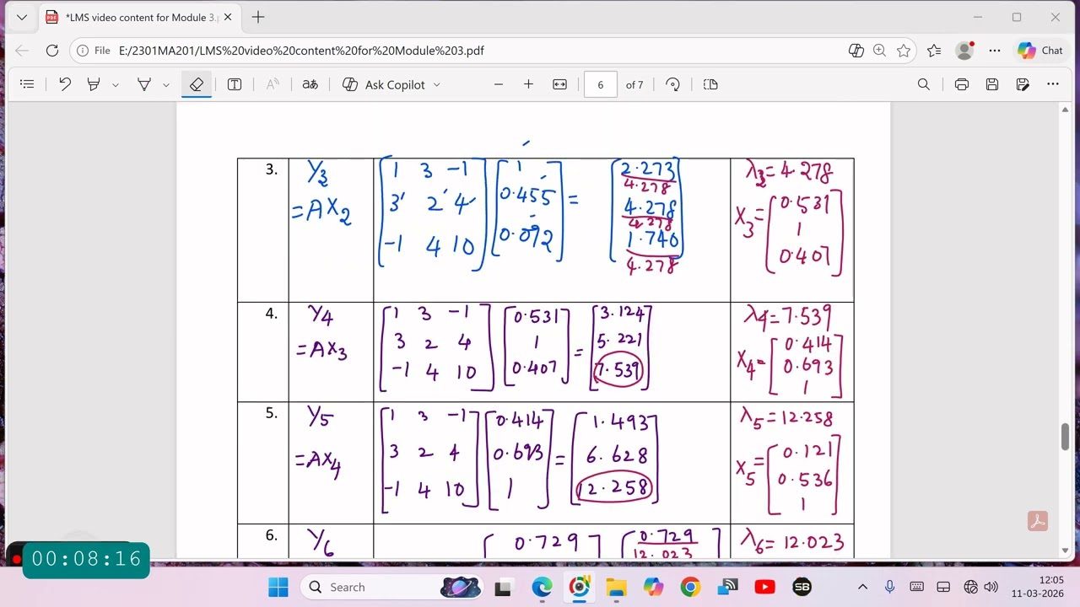Click the Fit to width icon
This screenshot has height=607, width=1080.
pyautogui.click(x=559, y=84)
